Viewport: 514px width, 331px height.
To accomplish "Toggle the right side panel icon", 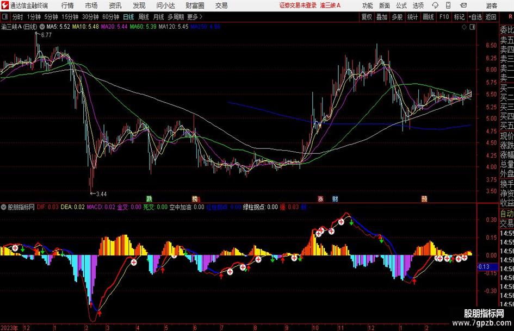I will click(x=472, y=27).
